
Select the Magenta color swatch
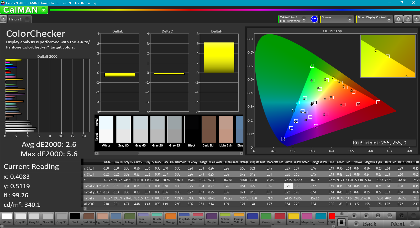click(x=307, y=218)
